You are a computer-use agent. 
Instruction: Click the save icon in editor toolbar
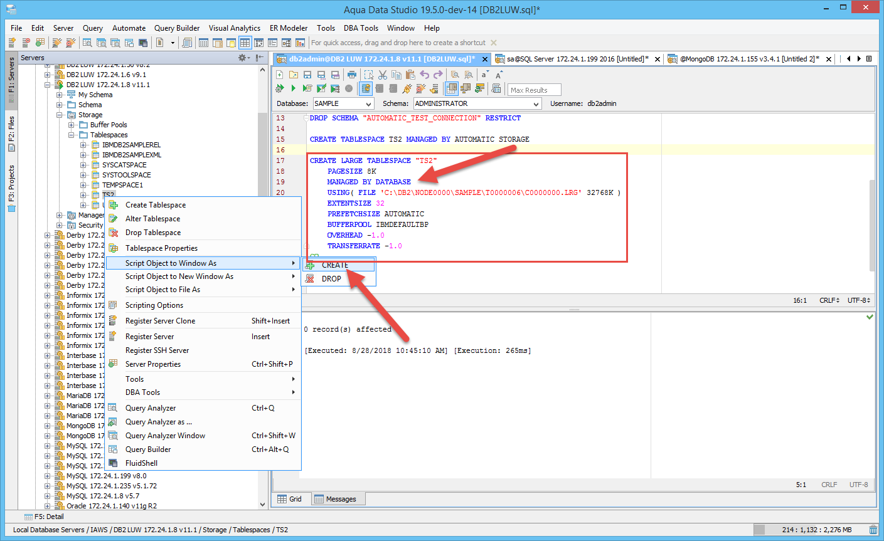click(307, 75)
